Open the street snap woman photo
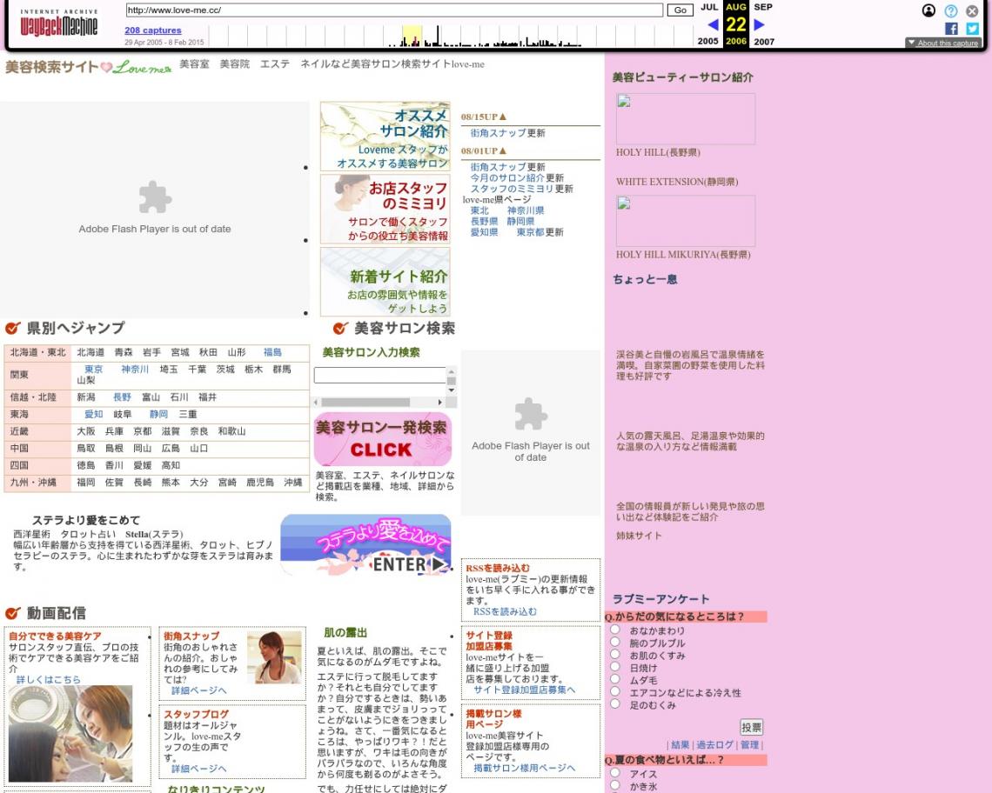Image resolution: width=992 pixels, height=793 pixels. 274,657
